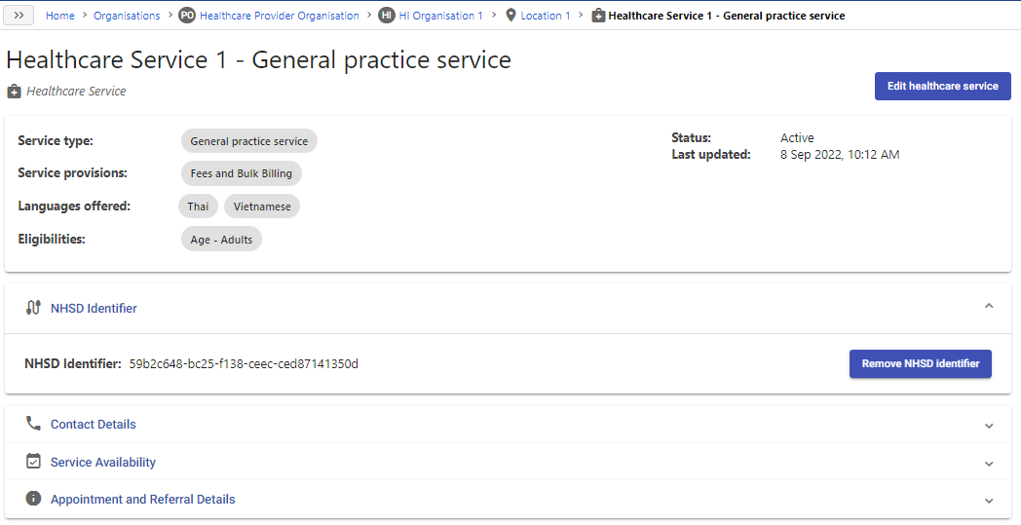
Task: Click Remove NHSD identifier button
Action: (920, 363)
